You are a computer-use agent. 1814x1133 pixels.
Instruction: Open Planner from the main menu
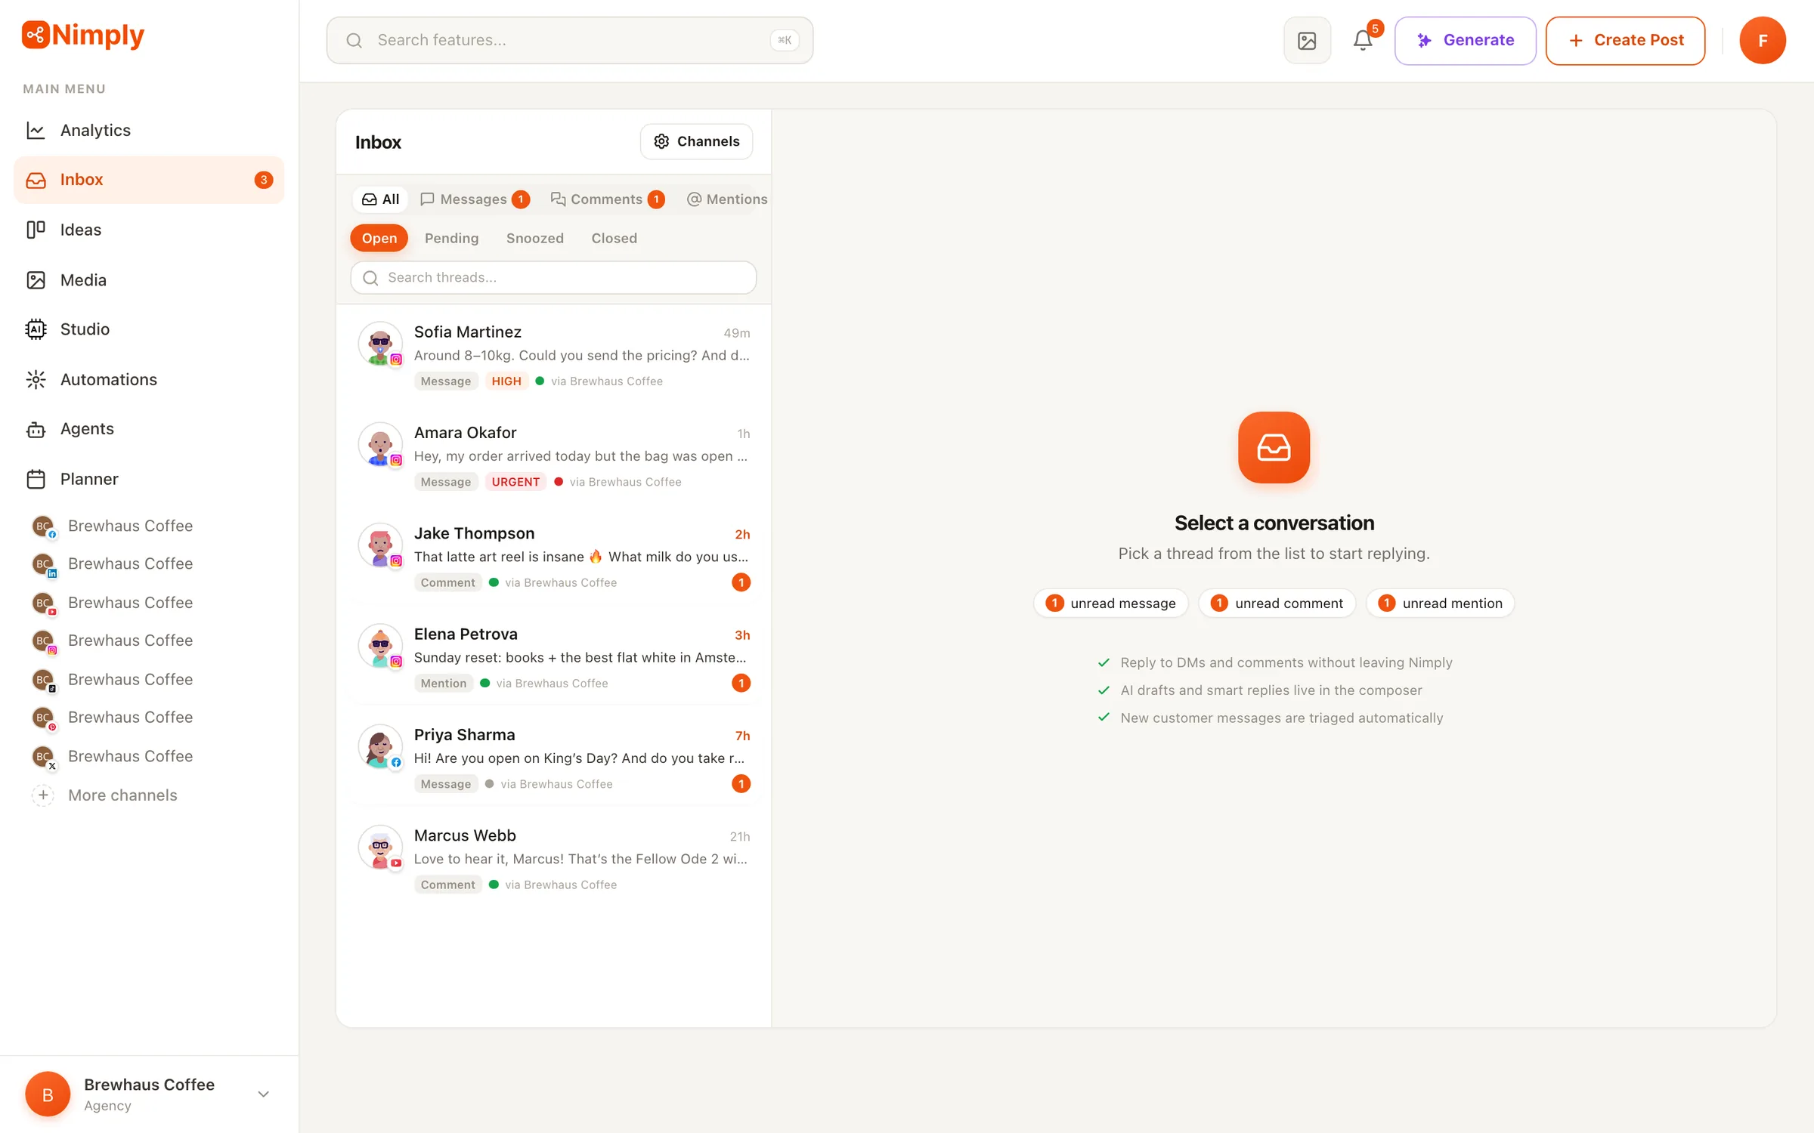(x=149, y=479)
